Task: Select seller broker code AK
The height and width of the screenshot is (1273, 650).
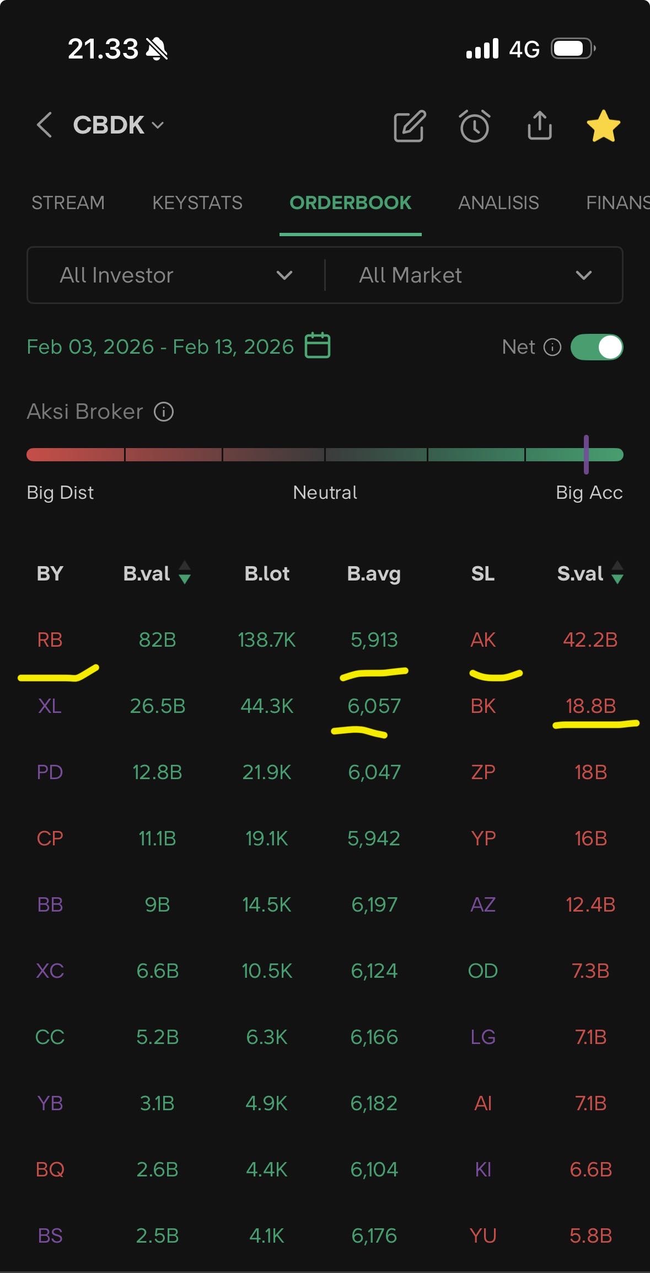Action: (483, 640)
